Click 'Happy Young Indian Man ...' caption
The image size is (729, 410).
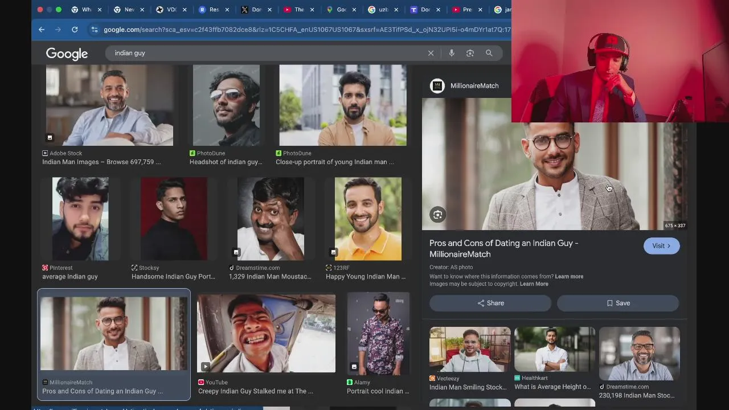tap(366, 277)
